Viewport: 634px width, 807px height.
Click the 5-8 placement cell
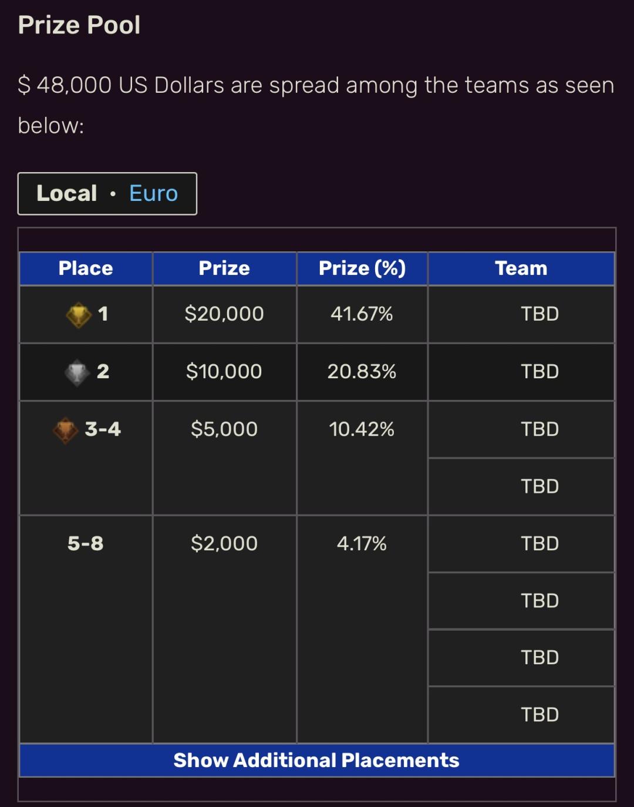click(x=86, y=630)
